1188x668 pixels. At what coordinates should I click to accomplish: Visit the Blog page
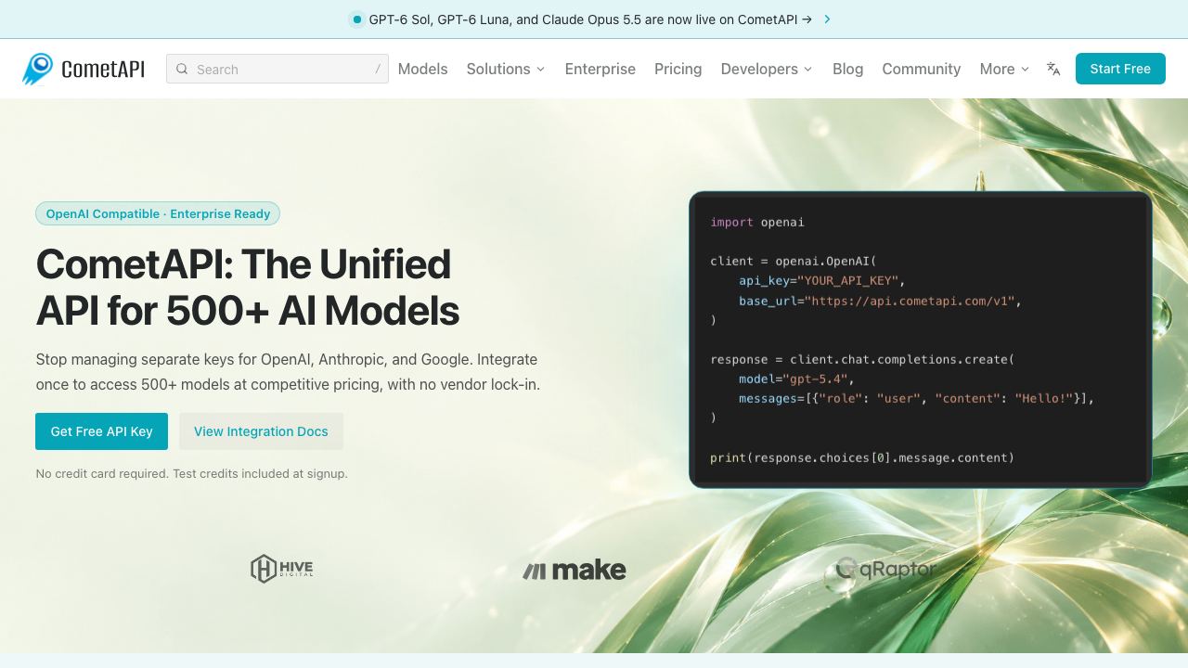click(x=848, y=69)
